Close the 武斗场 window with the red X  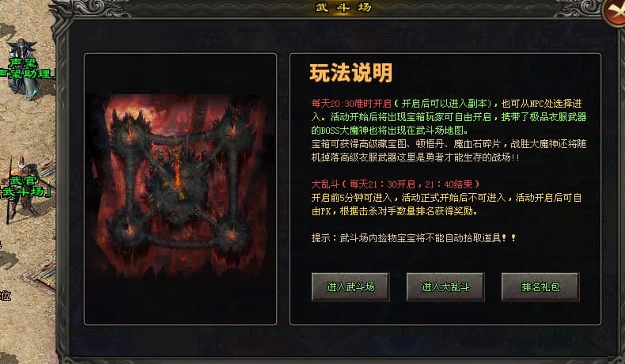click(x=614, y=12)
